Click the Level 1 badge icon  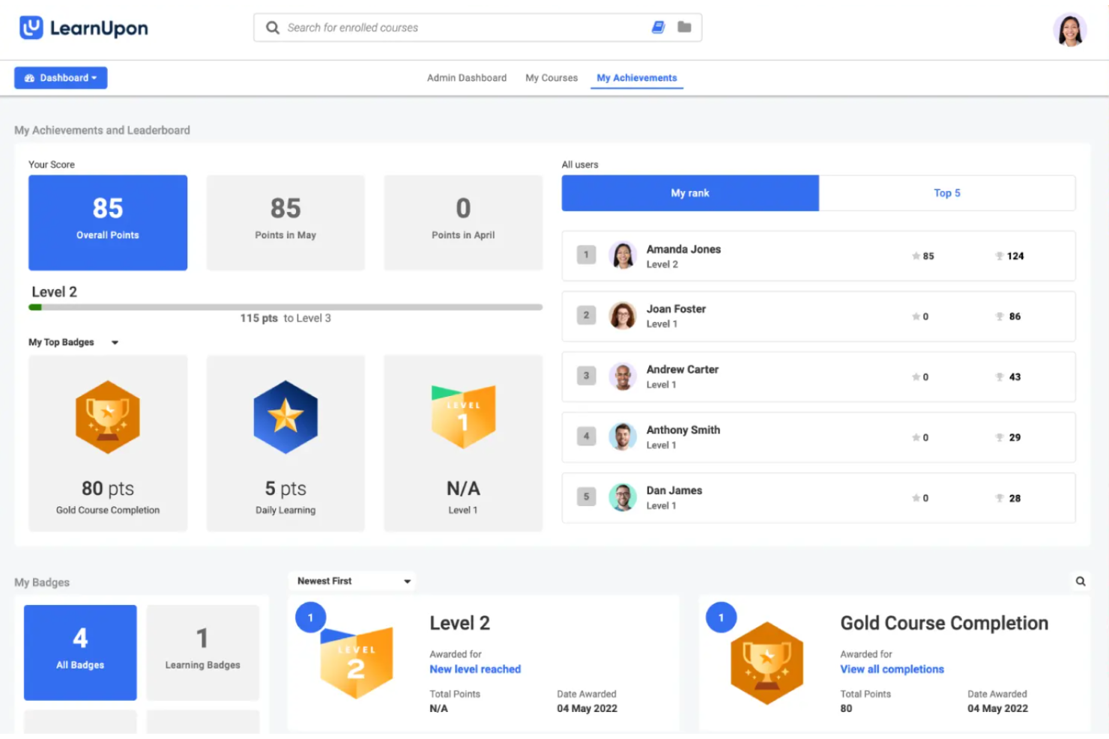coord(462,417)
